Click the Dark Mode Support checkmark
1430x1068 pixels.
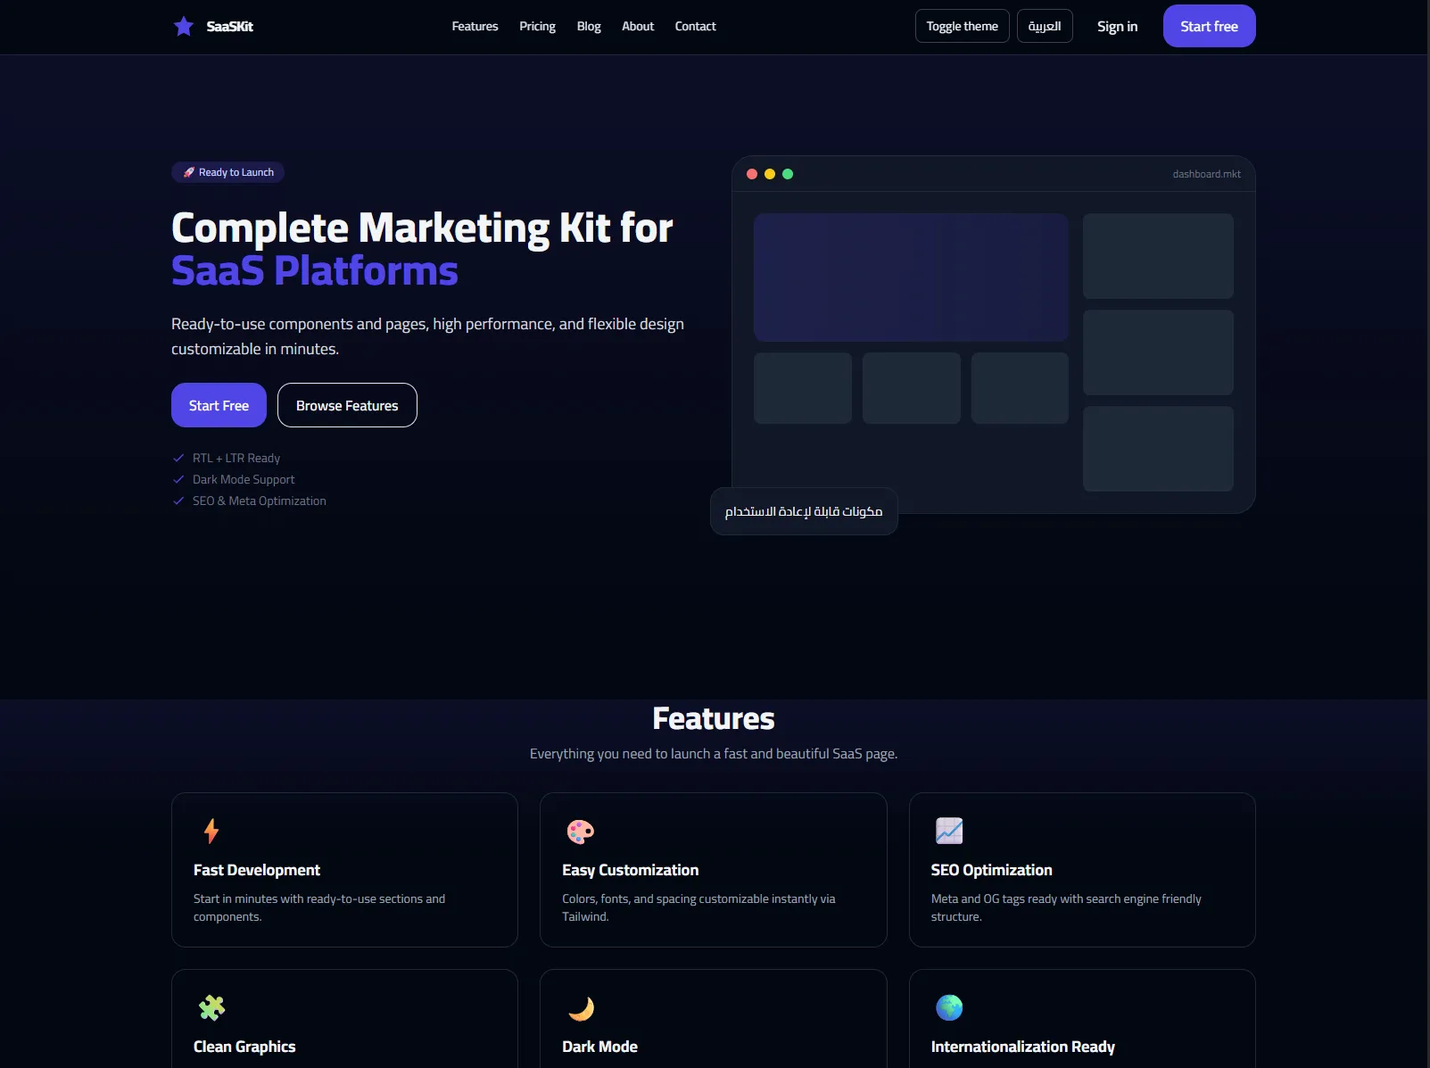(178, 479)
